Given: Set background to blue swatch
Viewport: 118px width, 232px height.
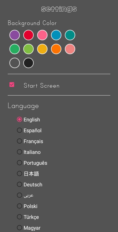Looking at the screenshot, I should 56,35.
